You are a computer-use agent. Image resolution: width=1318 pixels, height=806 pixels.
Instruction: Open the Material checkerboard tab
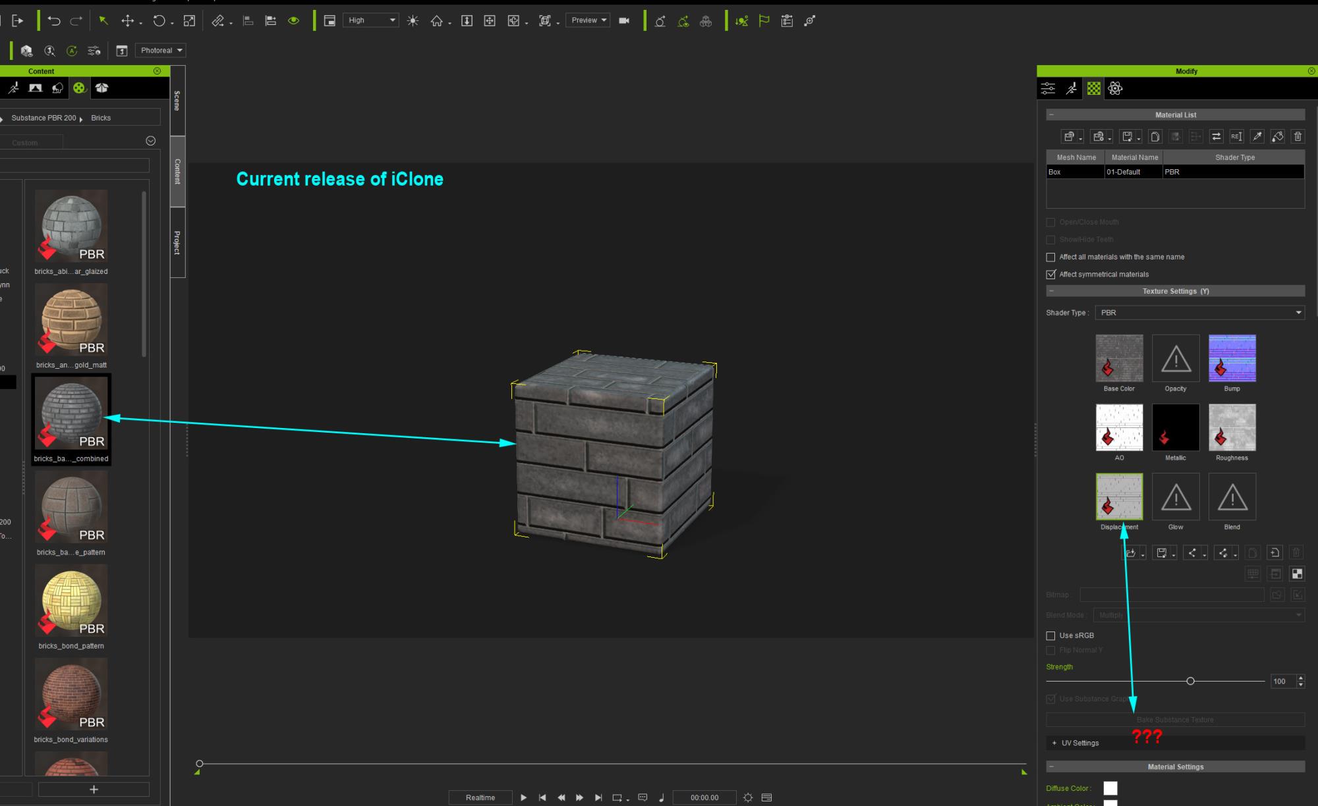click(1094, 88)
